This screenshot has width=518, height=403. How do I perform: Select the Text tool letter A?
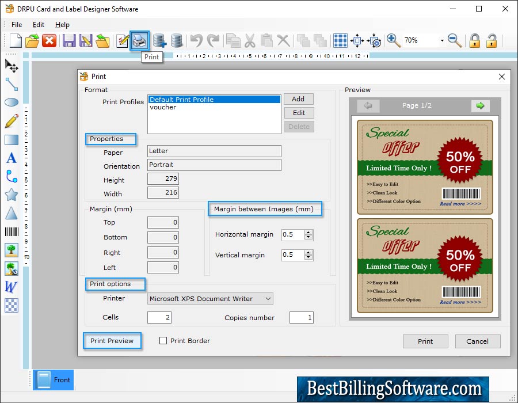(x=12, y=158)
